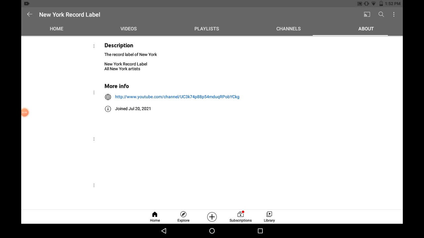Tap the Android back triangle button
The image size is (424, 238).
pyautogui.click(x=164, y=231)
